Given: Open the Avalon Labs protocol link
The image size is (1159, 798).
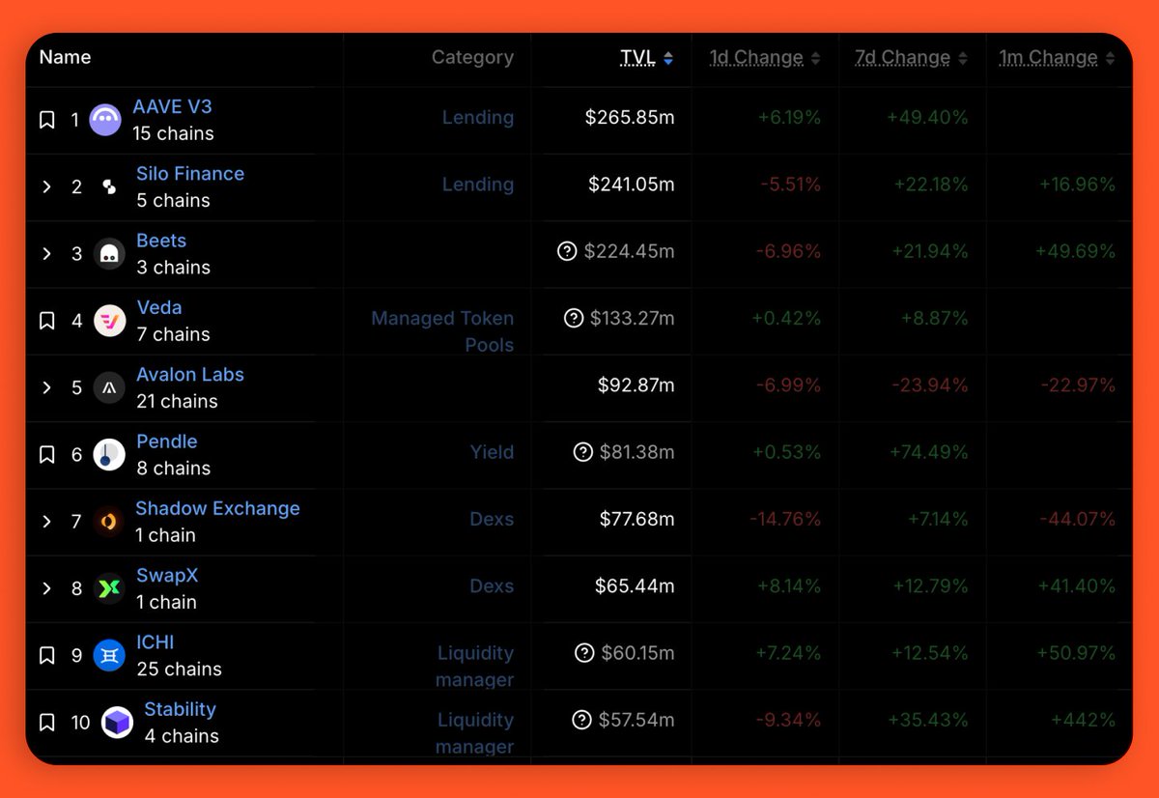Looking at the screenshot, I should 190,375.
